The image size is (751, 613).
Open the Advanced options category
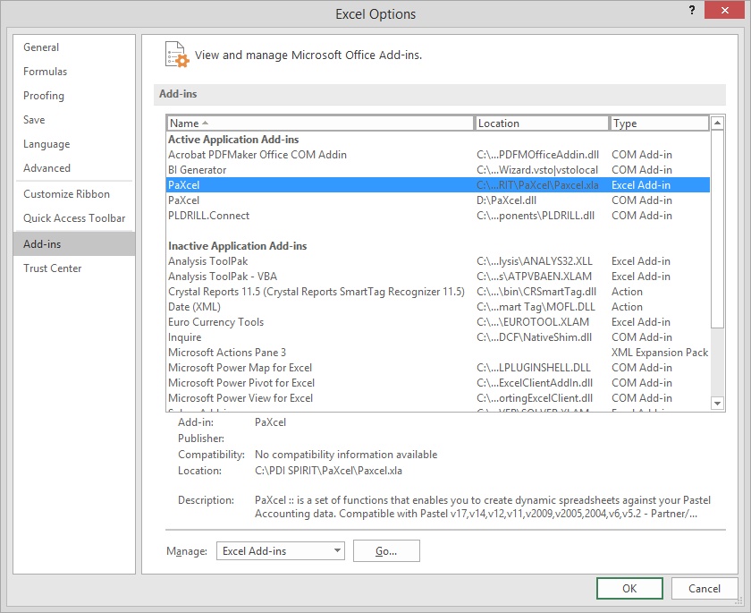[74, 167]
